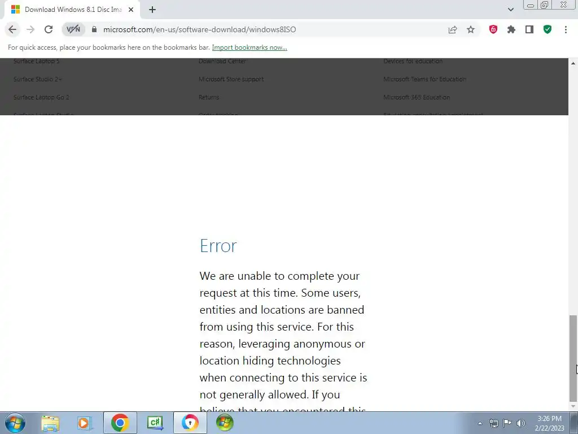Go back to the previous page

click(12, 29)
